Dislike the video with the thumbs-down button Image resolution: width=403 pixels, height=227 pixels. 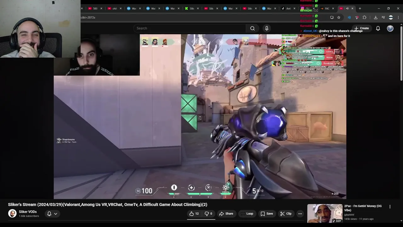[x=208, y=214]
